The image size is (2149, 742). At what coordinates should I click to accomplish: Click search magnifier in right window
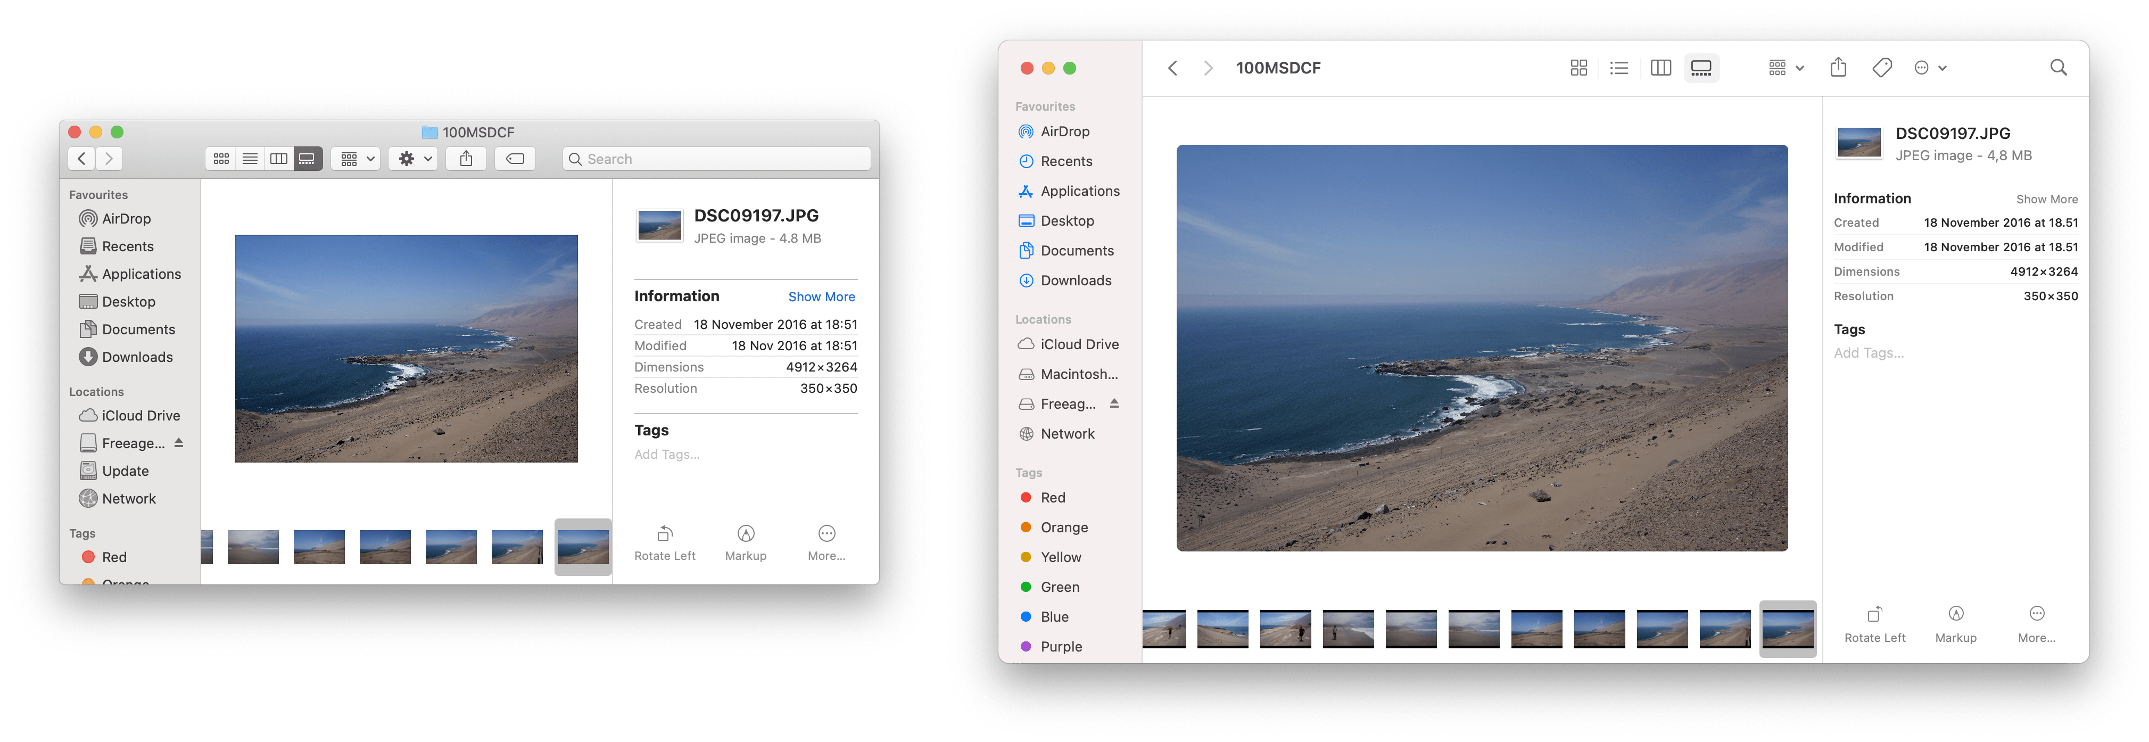pyautogui.click(x=2058, y=68)
